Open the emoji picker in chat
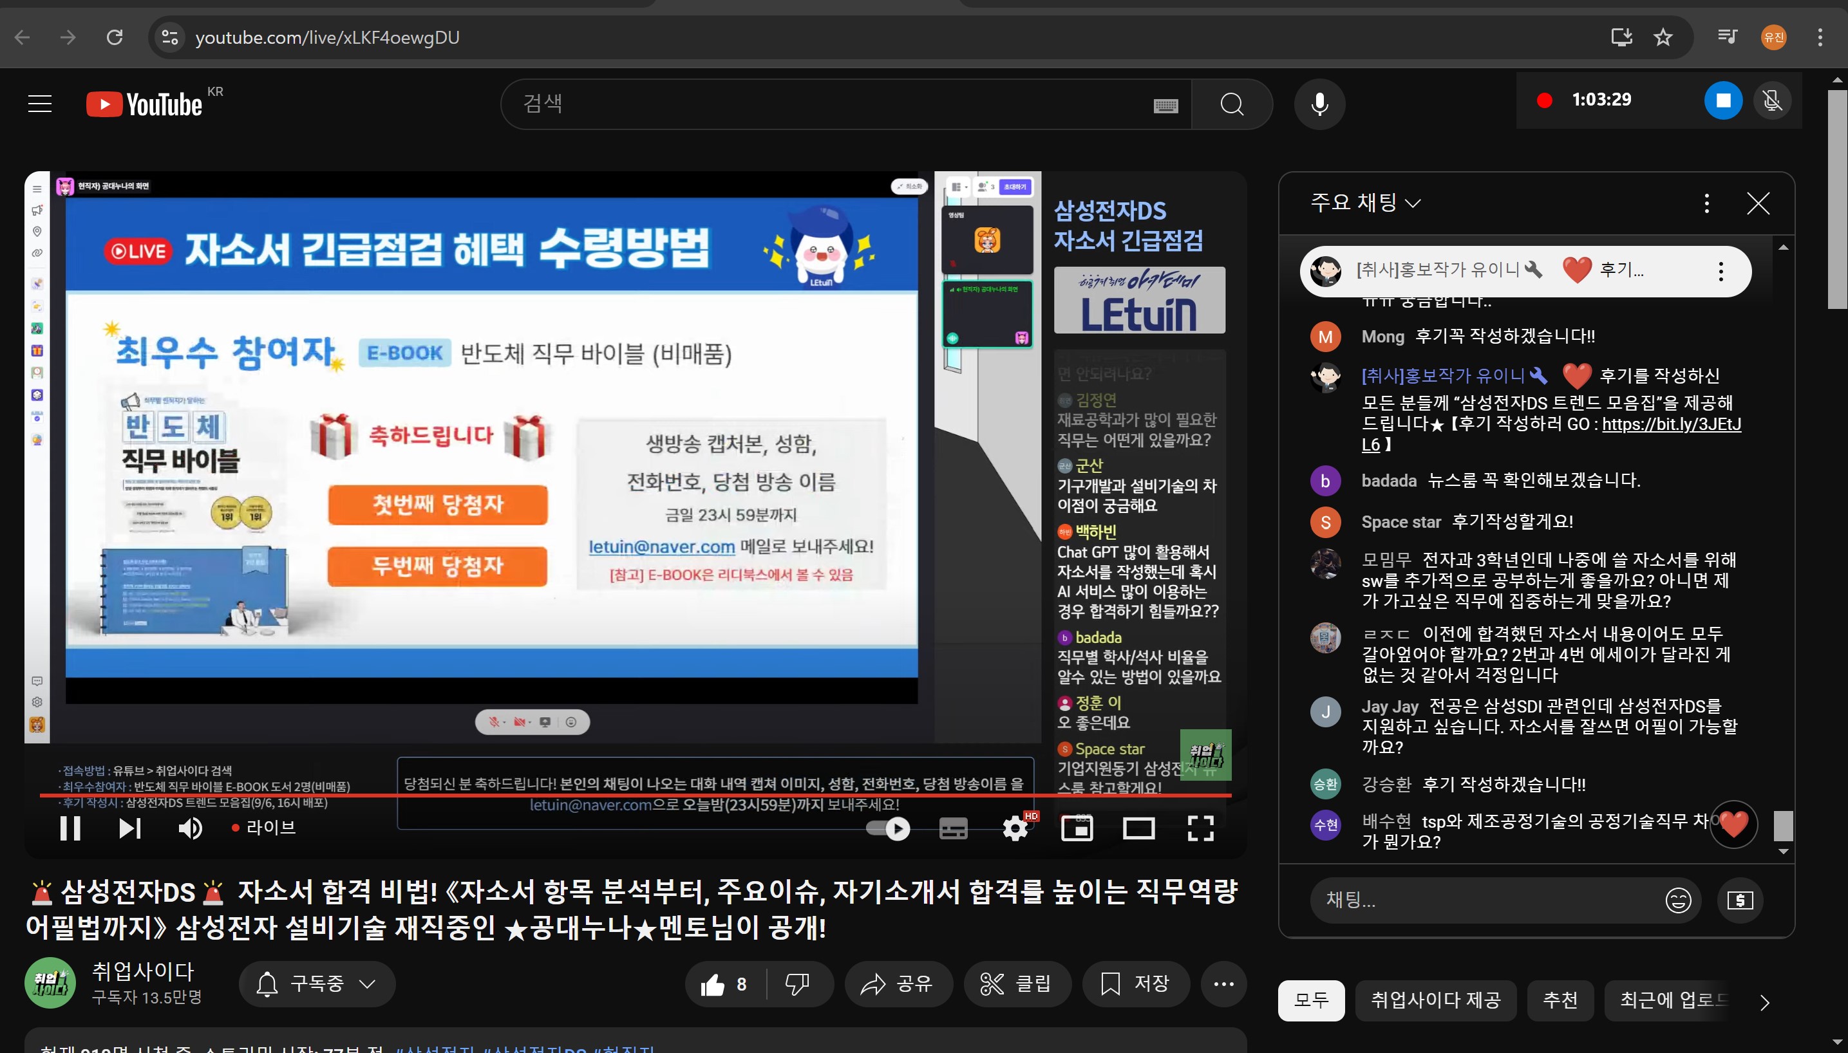Viewport: 1848px width, 1053px height. click(1677, 900)
